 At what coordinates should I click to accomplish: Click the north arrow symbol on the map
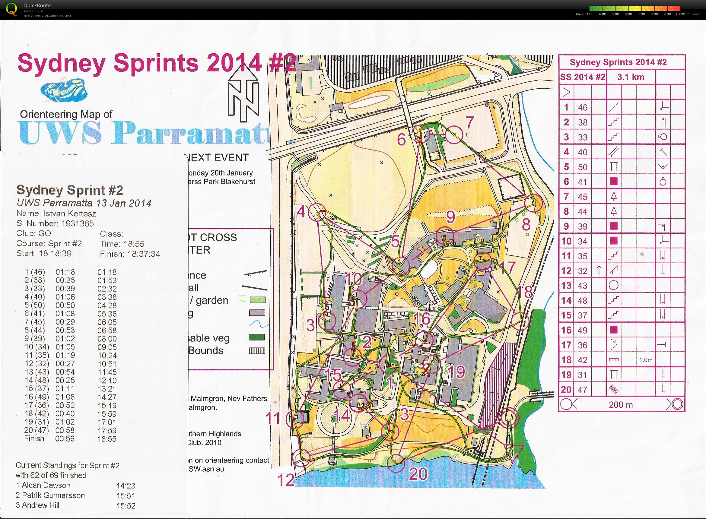coord(243,93)
